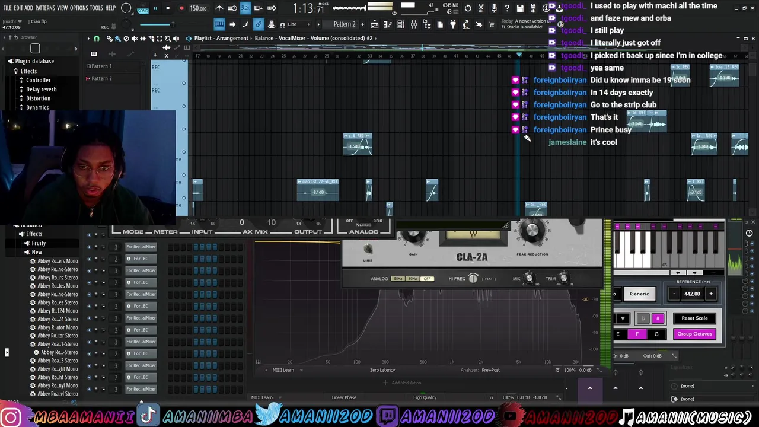Select the playlist Mute tool

134,39
